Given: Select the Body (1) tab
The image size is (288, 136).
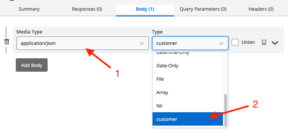Looking at the screenshot, I should pos(145,9).
